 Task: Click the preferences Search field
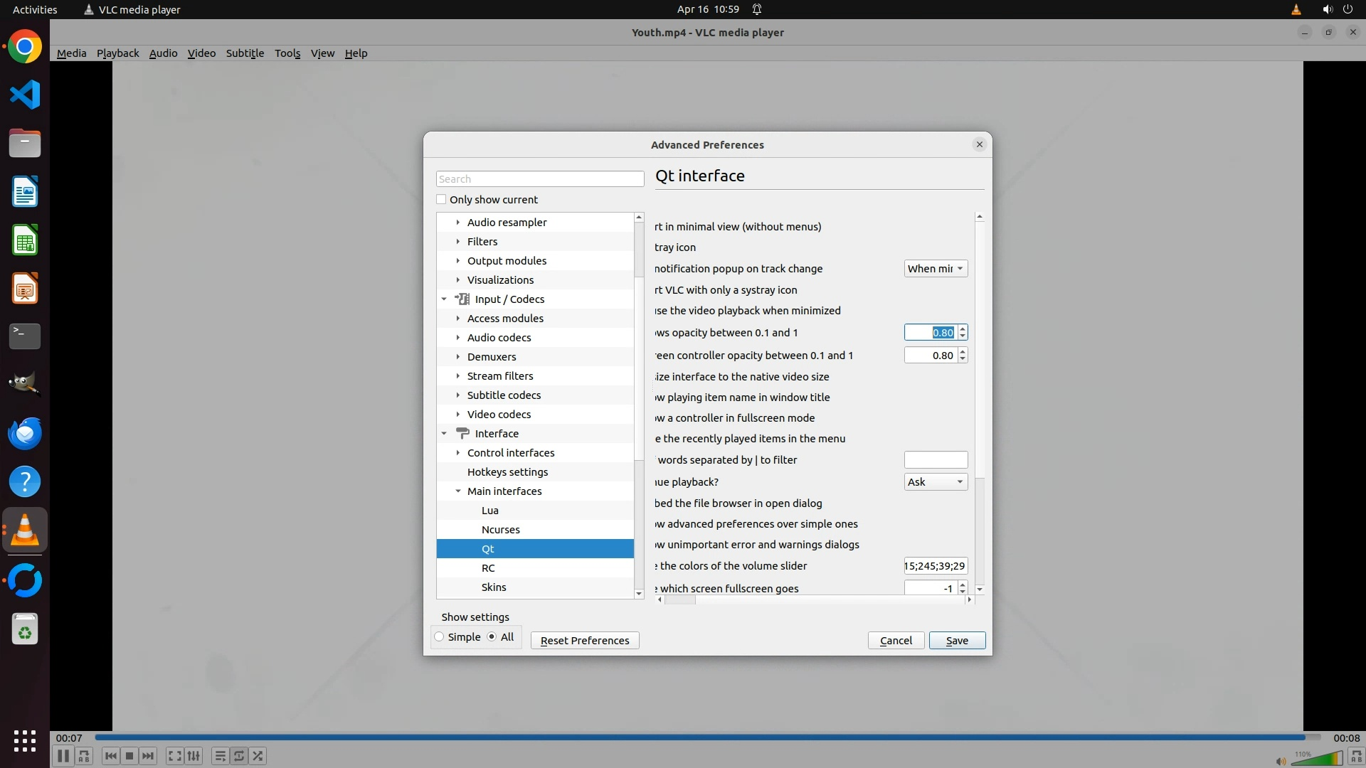[539, 179]
